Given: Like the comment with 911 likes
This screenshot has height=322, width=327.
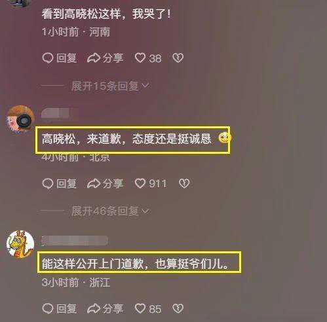Looking at the screenshot, I should coord(151,183).
